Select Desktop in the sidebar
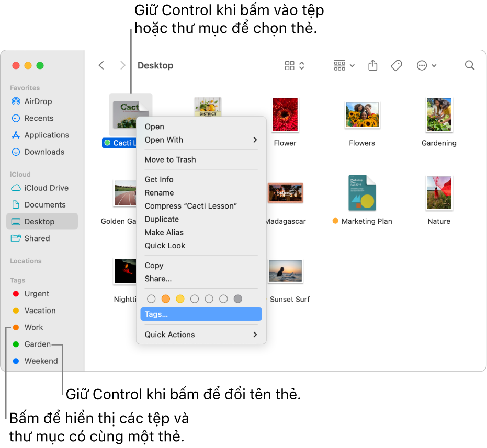This screenshot has width=487, height=448. click(42, 221)
